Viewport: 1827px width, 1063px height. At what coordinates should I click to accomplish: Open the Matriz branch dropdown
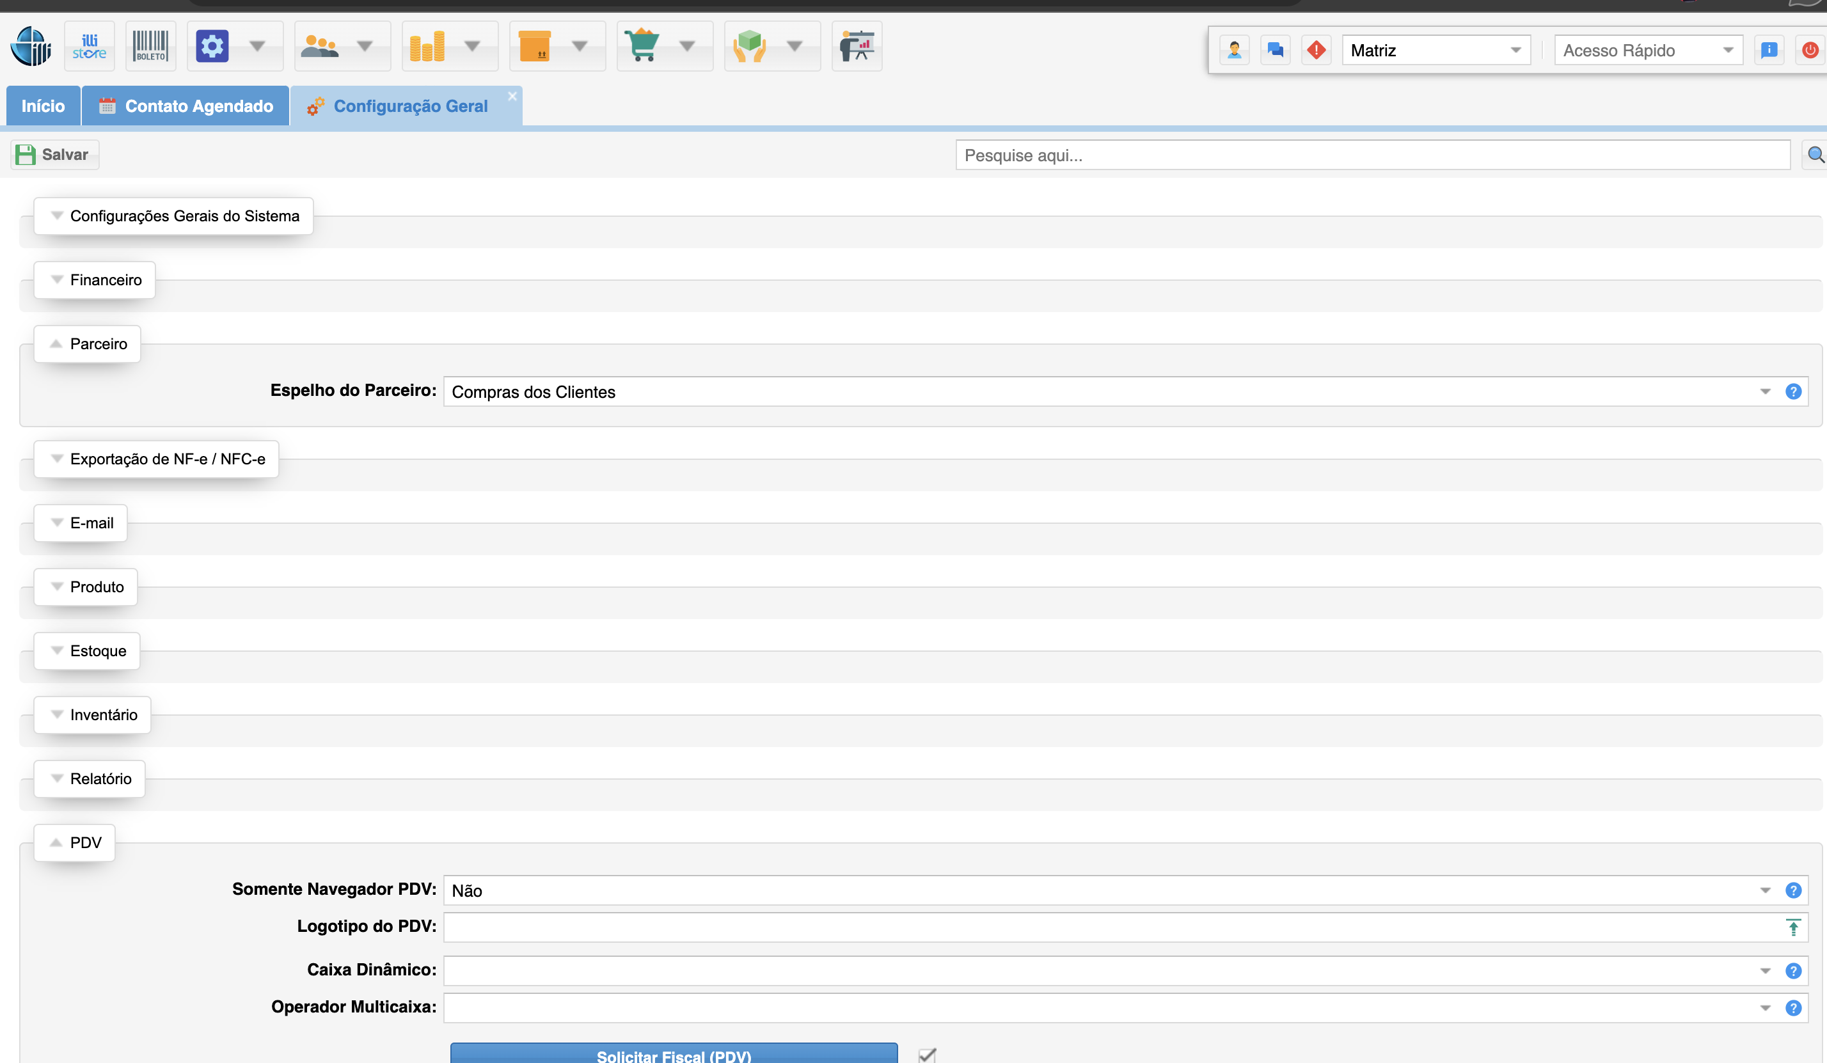coord(1435,50)
